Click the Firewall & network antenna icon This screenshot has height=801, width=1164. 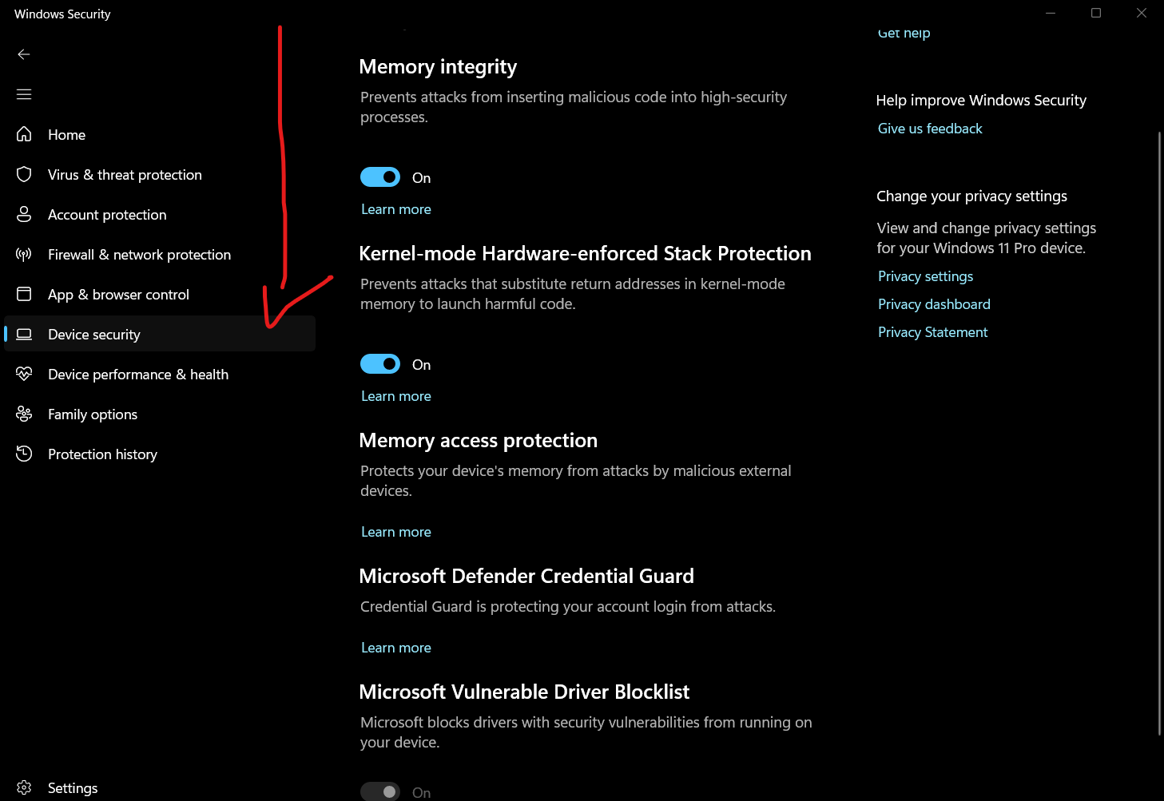click(x=24, y=254)
